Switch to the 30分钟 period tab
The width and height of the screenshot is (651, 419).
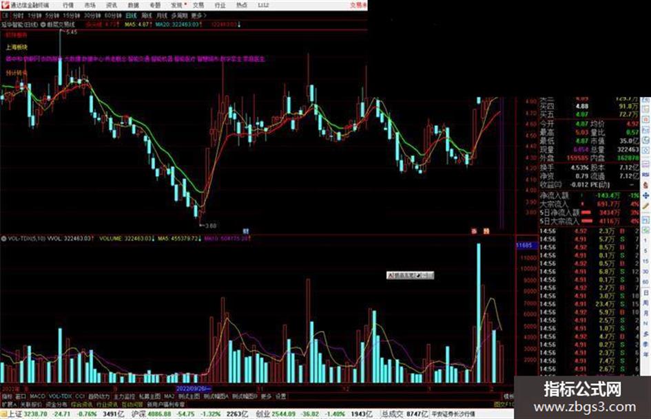[x=92, y=16]
